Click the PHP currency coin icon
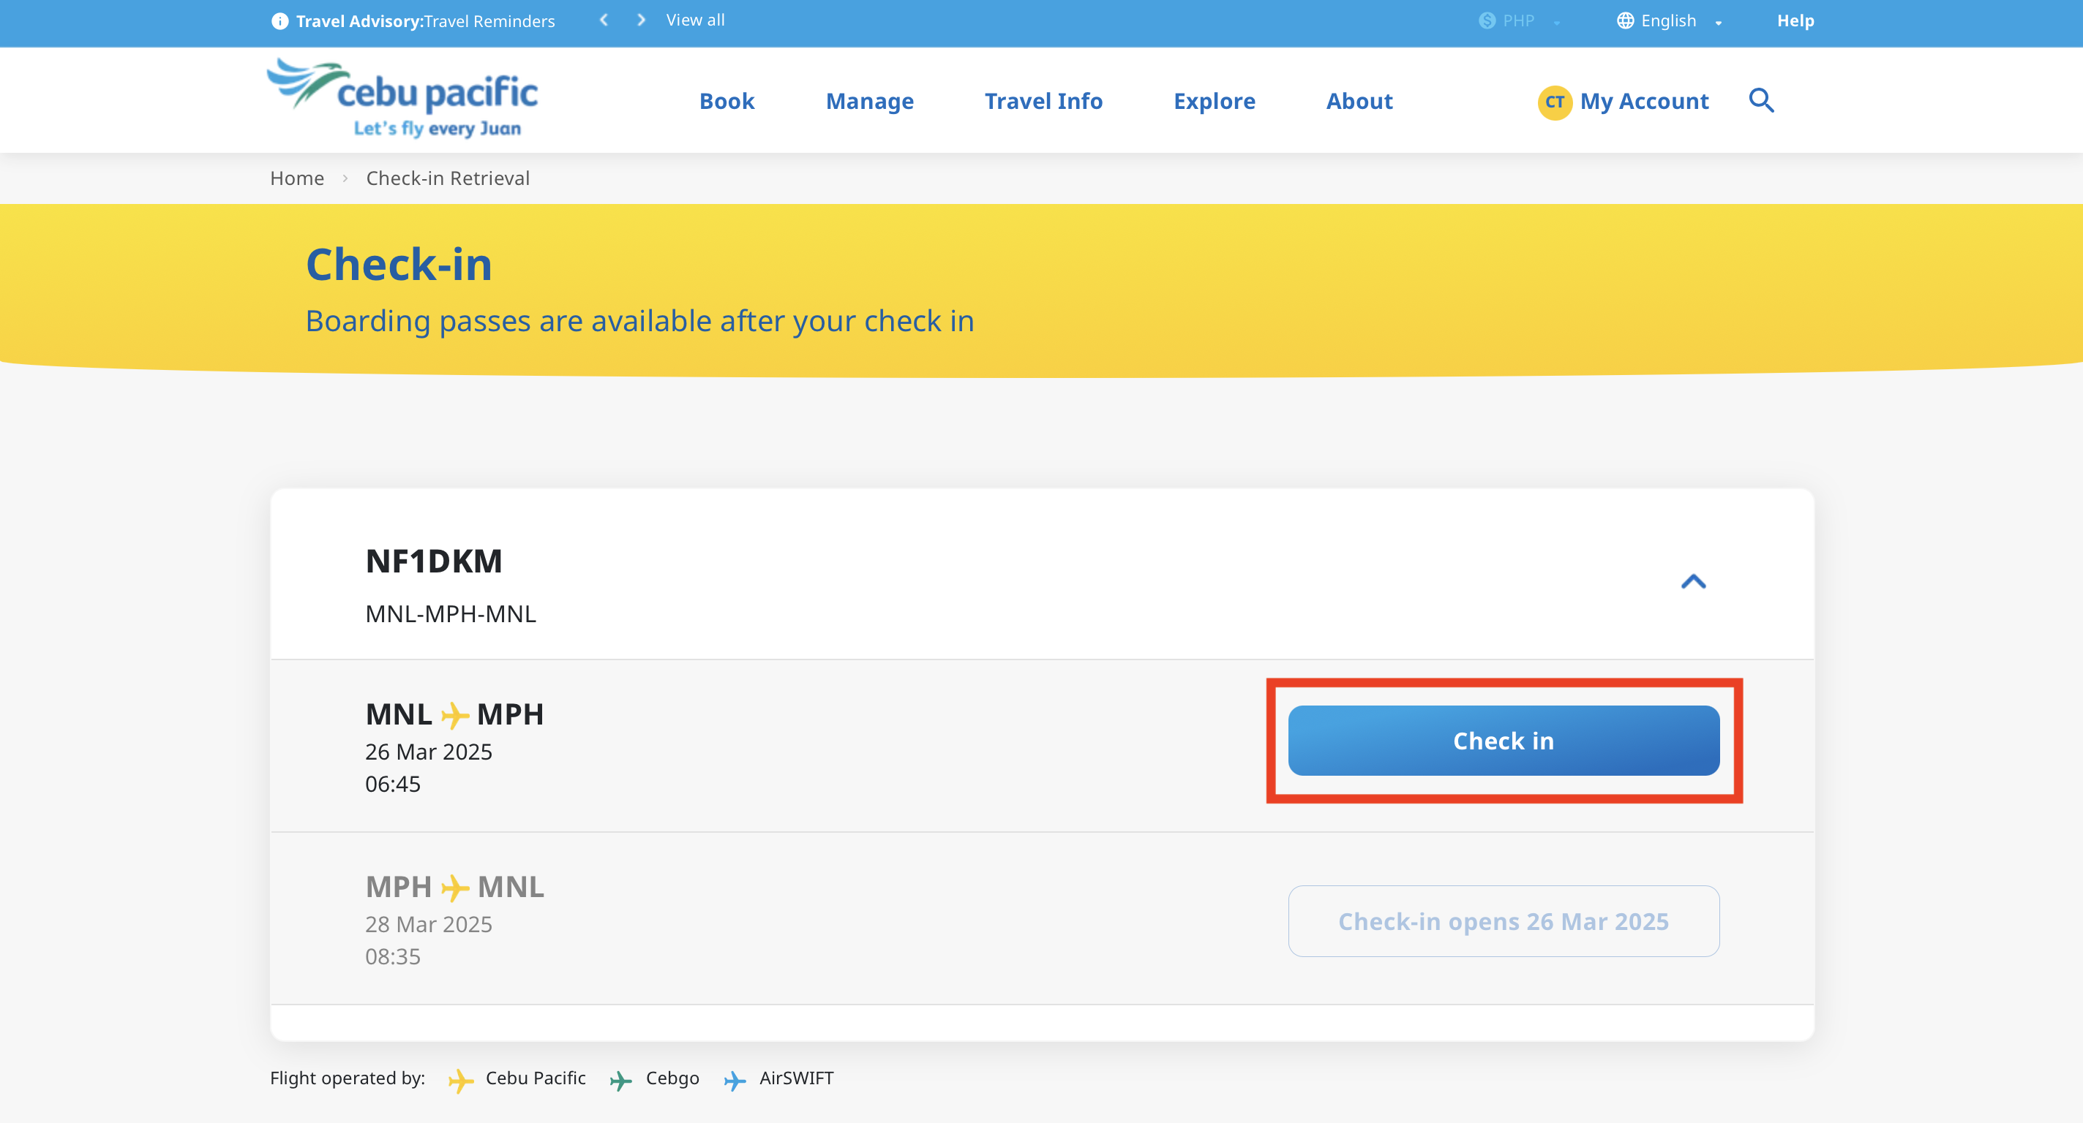The height and width of the screenshot is (1123, 2083). click(1486, 21)
